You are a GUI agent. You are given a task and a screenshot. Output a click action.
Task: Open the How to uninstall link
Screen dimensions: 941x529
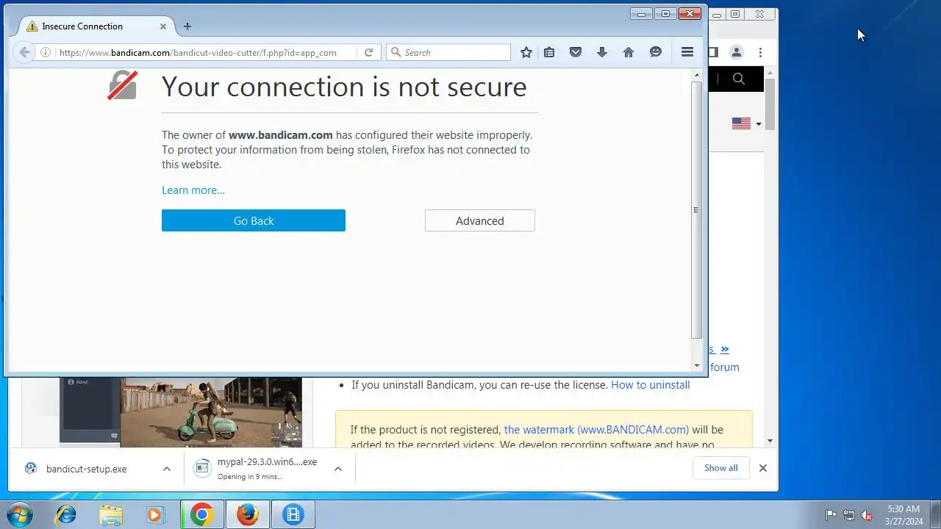point(651,385)
